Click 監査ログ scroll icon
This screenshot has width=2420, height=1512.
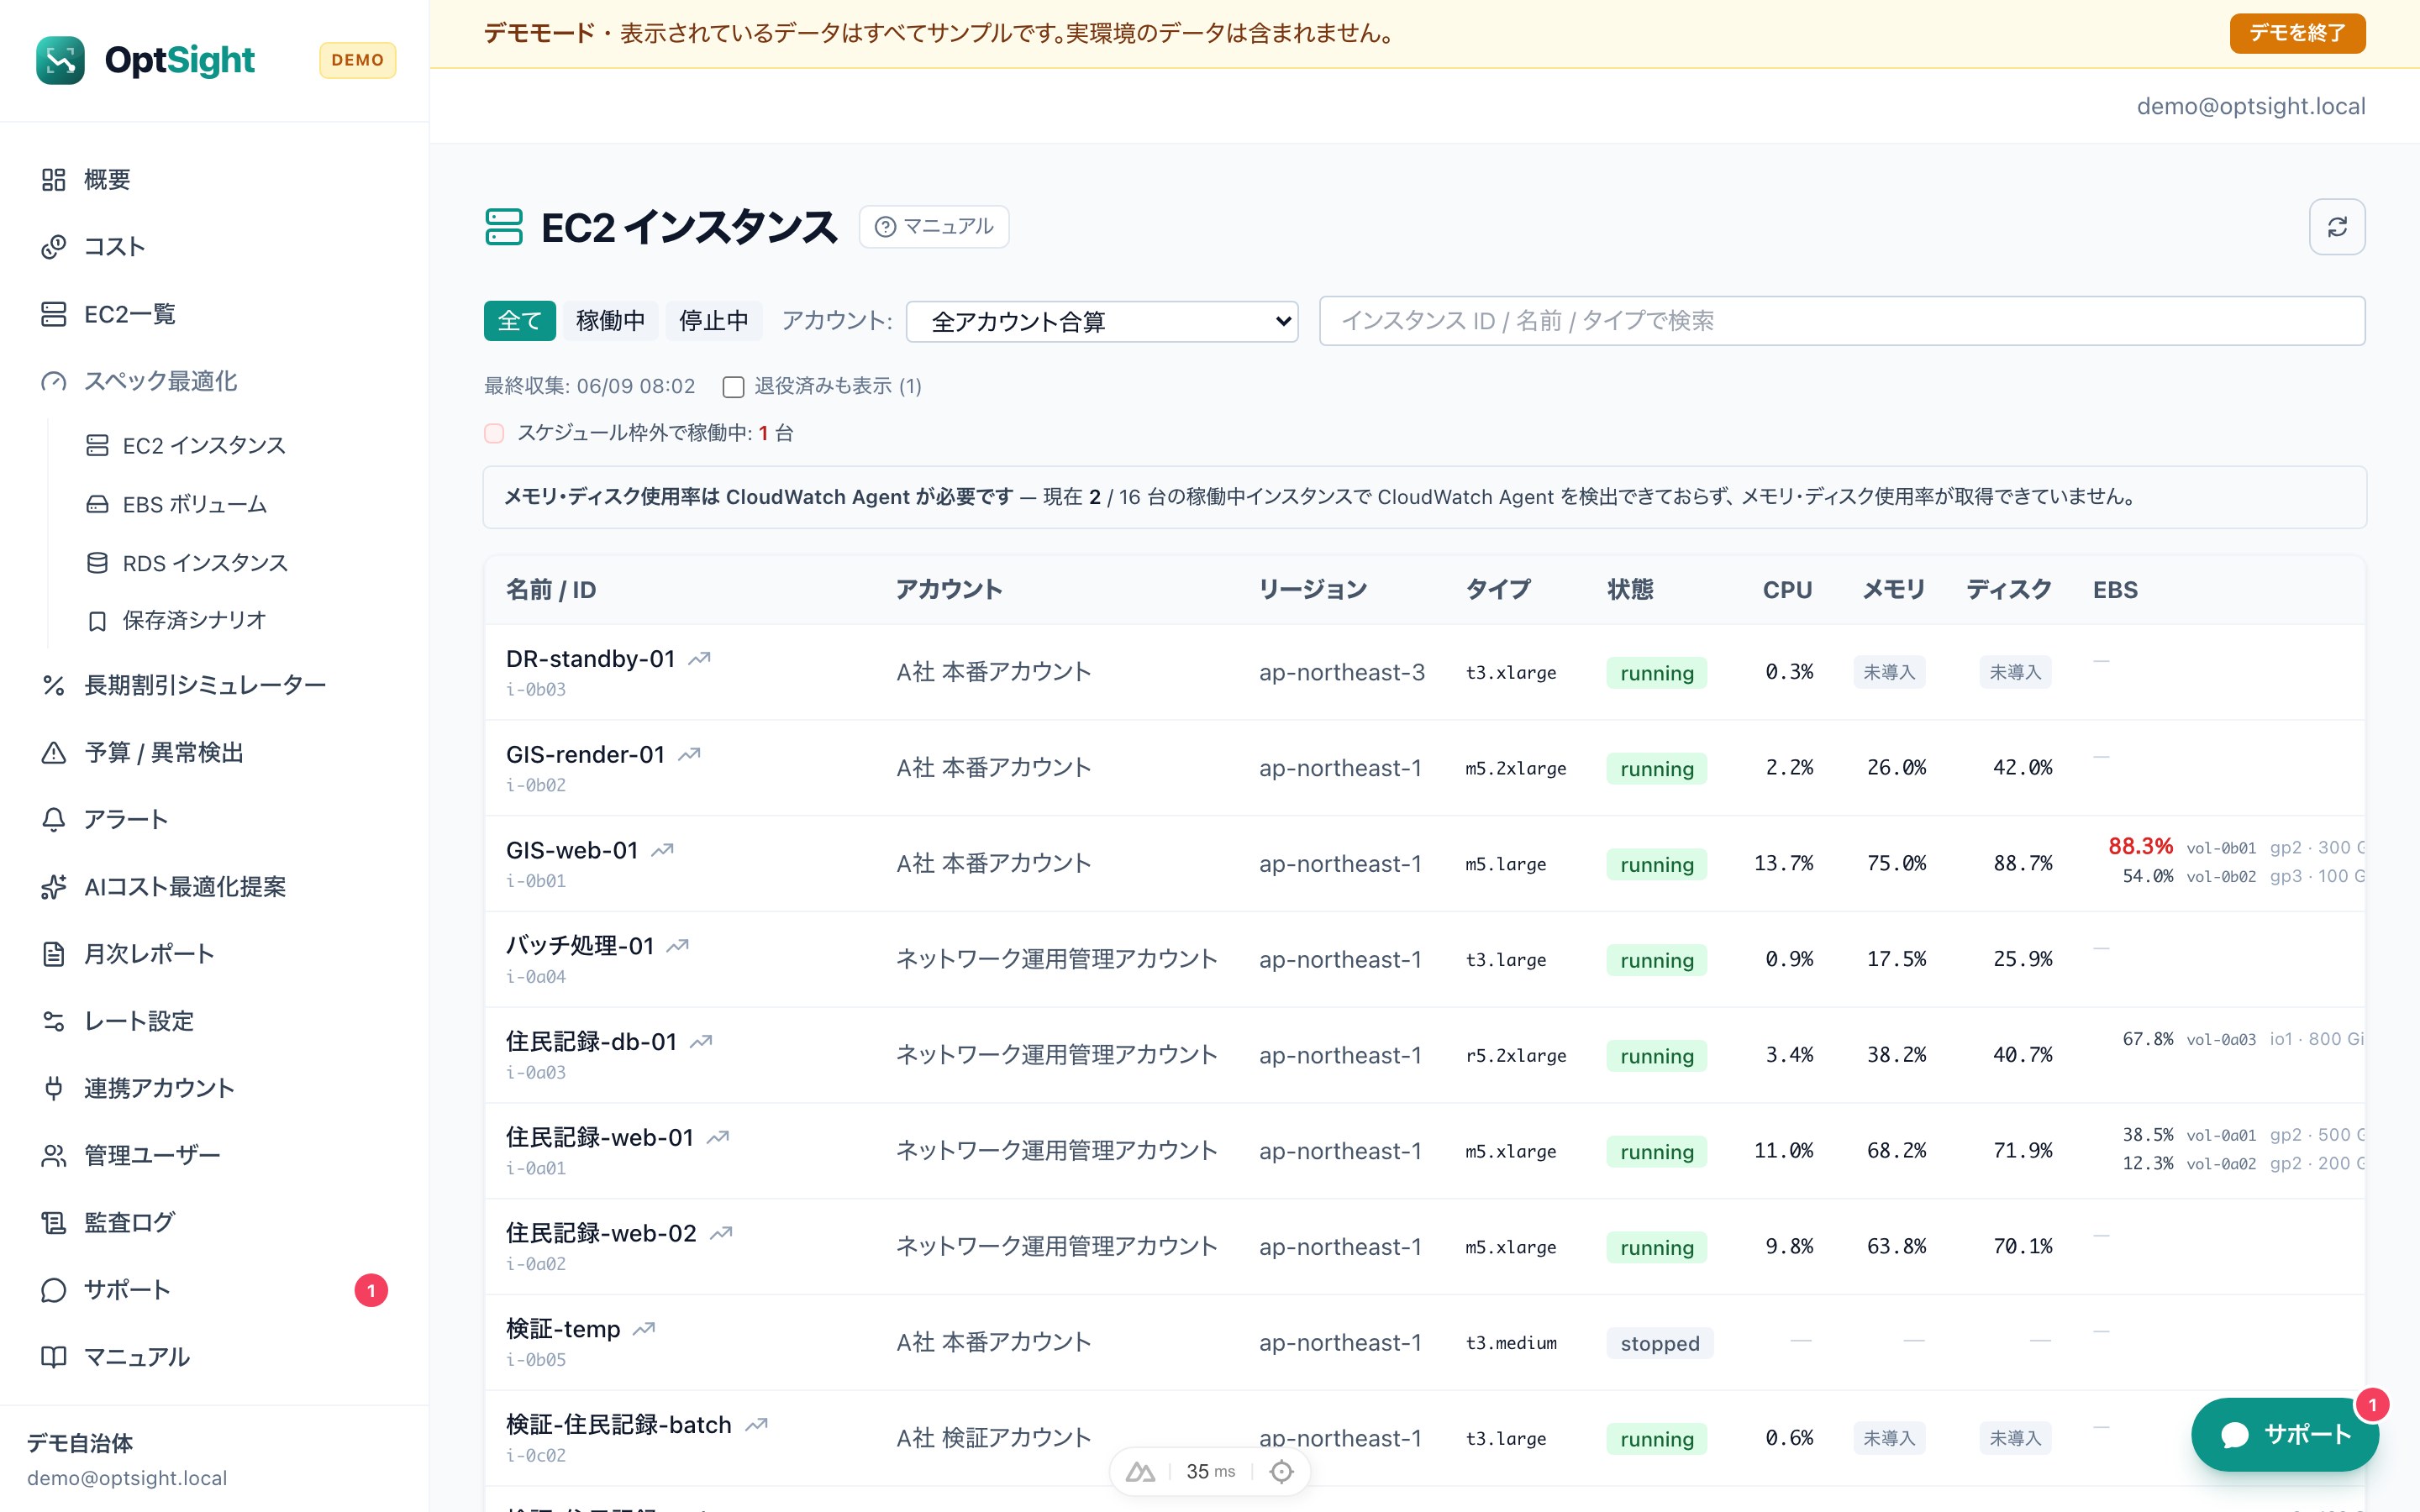[x=53, y=1223]
